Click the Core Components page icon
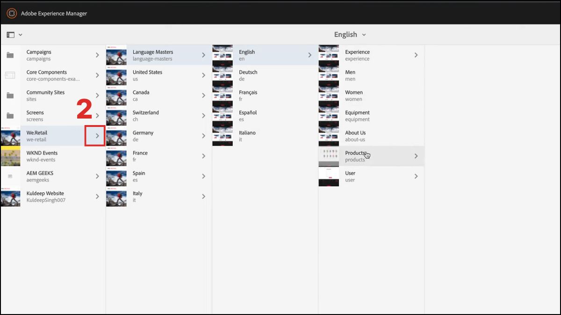This screenshot has width=561, height=315. pos(10,75)
